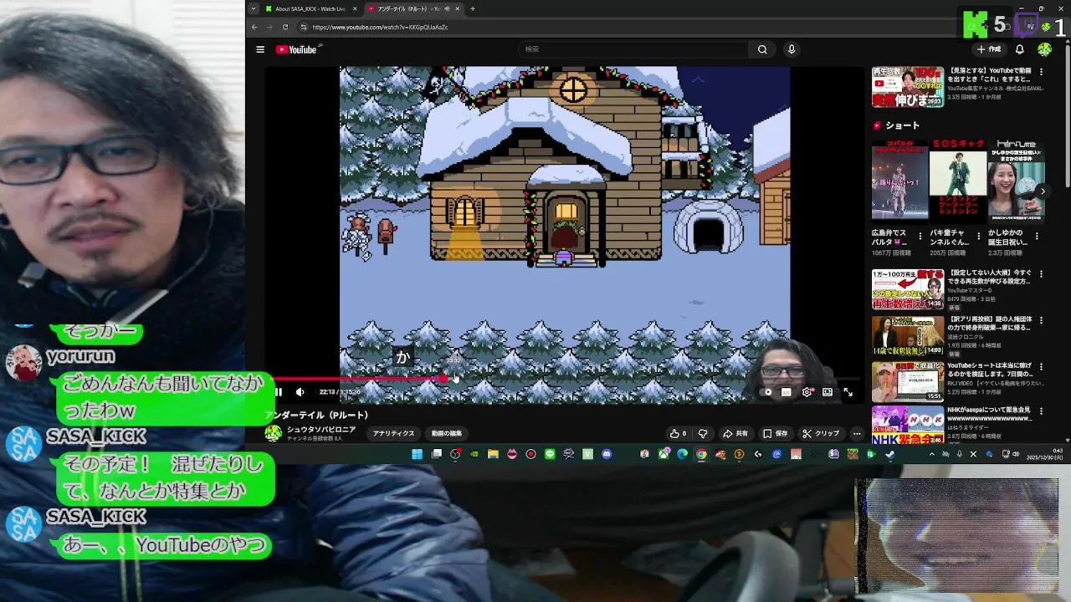Click the youtube.com URL in the address bar
The width and height of the screenshot is (1071, 602).
380,27
